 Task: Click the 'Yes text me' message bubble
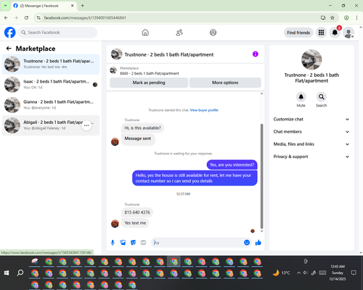(x=135, y=223)
